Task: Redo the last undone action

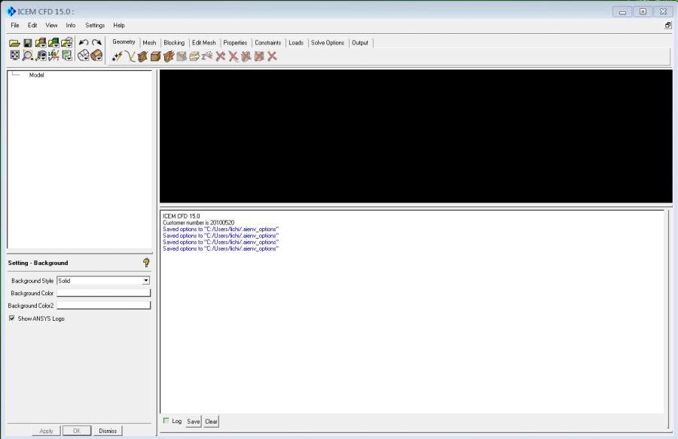Action: coord(96,42)
